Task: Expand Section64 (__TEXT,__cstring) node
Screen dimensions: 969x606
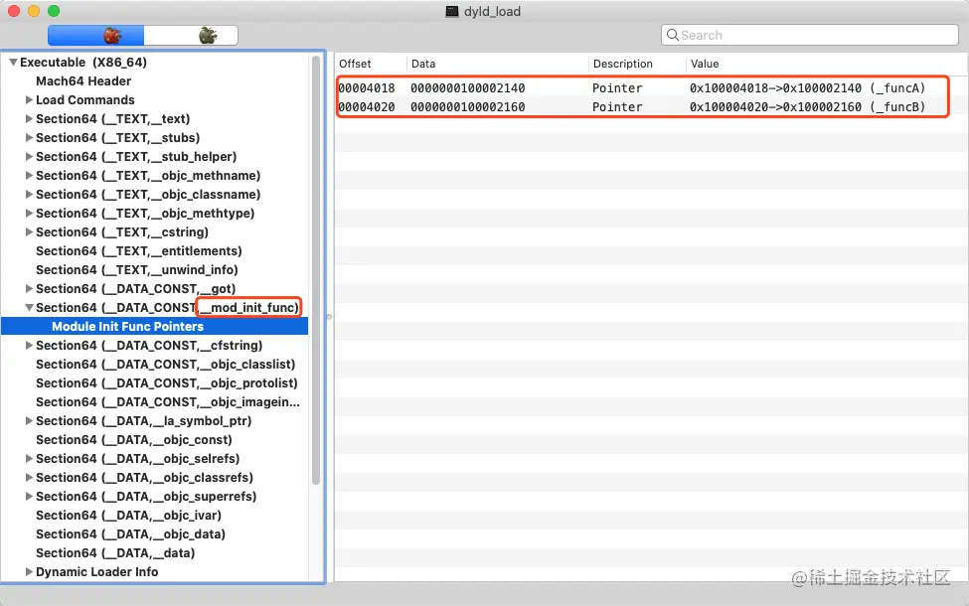Action: coord(29,231)
